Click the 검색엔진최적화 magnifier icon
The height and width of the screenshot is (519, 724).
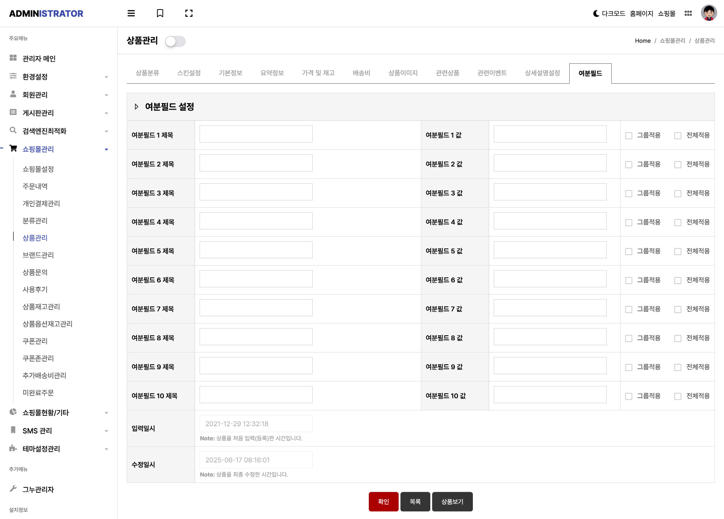(x=13, y=130)
